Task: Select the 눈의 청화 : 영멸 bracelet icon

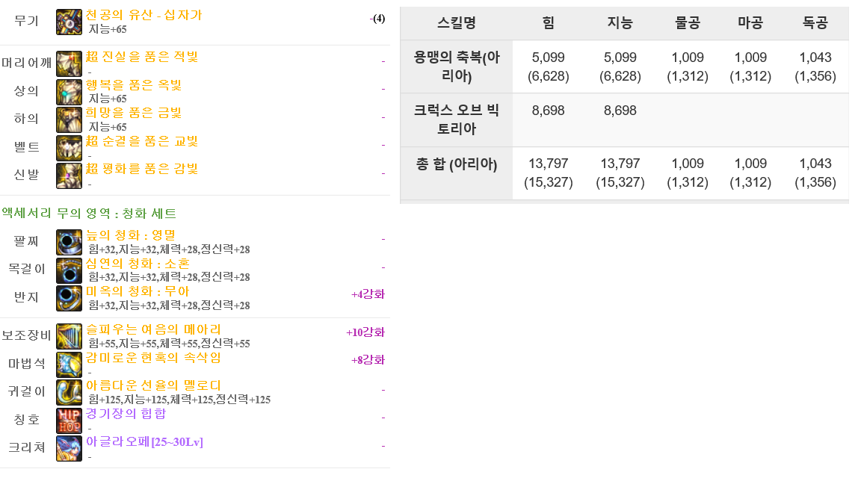Action: pyautogui.click(x=70, y=242)
